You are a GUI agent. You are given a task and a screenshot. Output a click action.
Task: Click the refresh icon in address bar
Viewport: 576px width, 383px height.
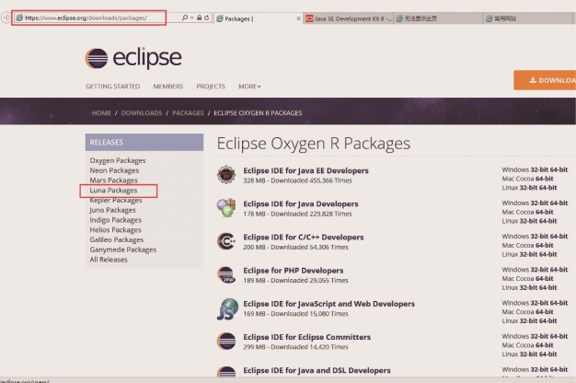click(206, 17)
